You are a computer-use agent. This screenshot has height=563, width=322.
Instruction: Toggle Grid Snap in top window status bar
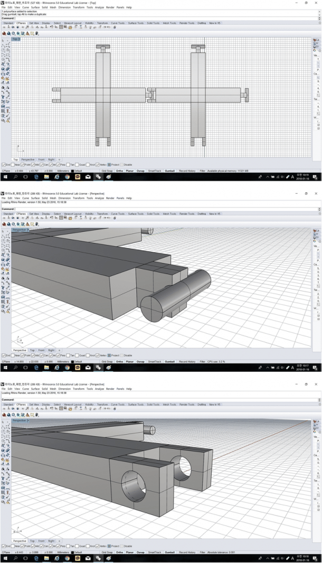tap(107, 171)
